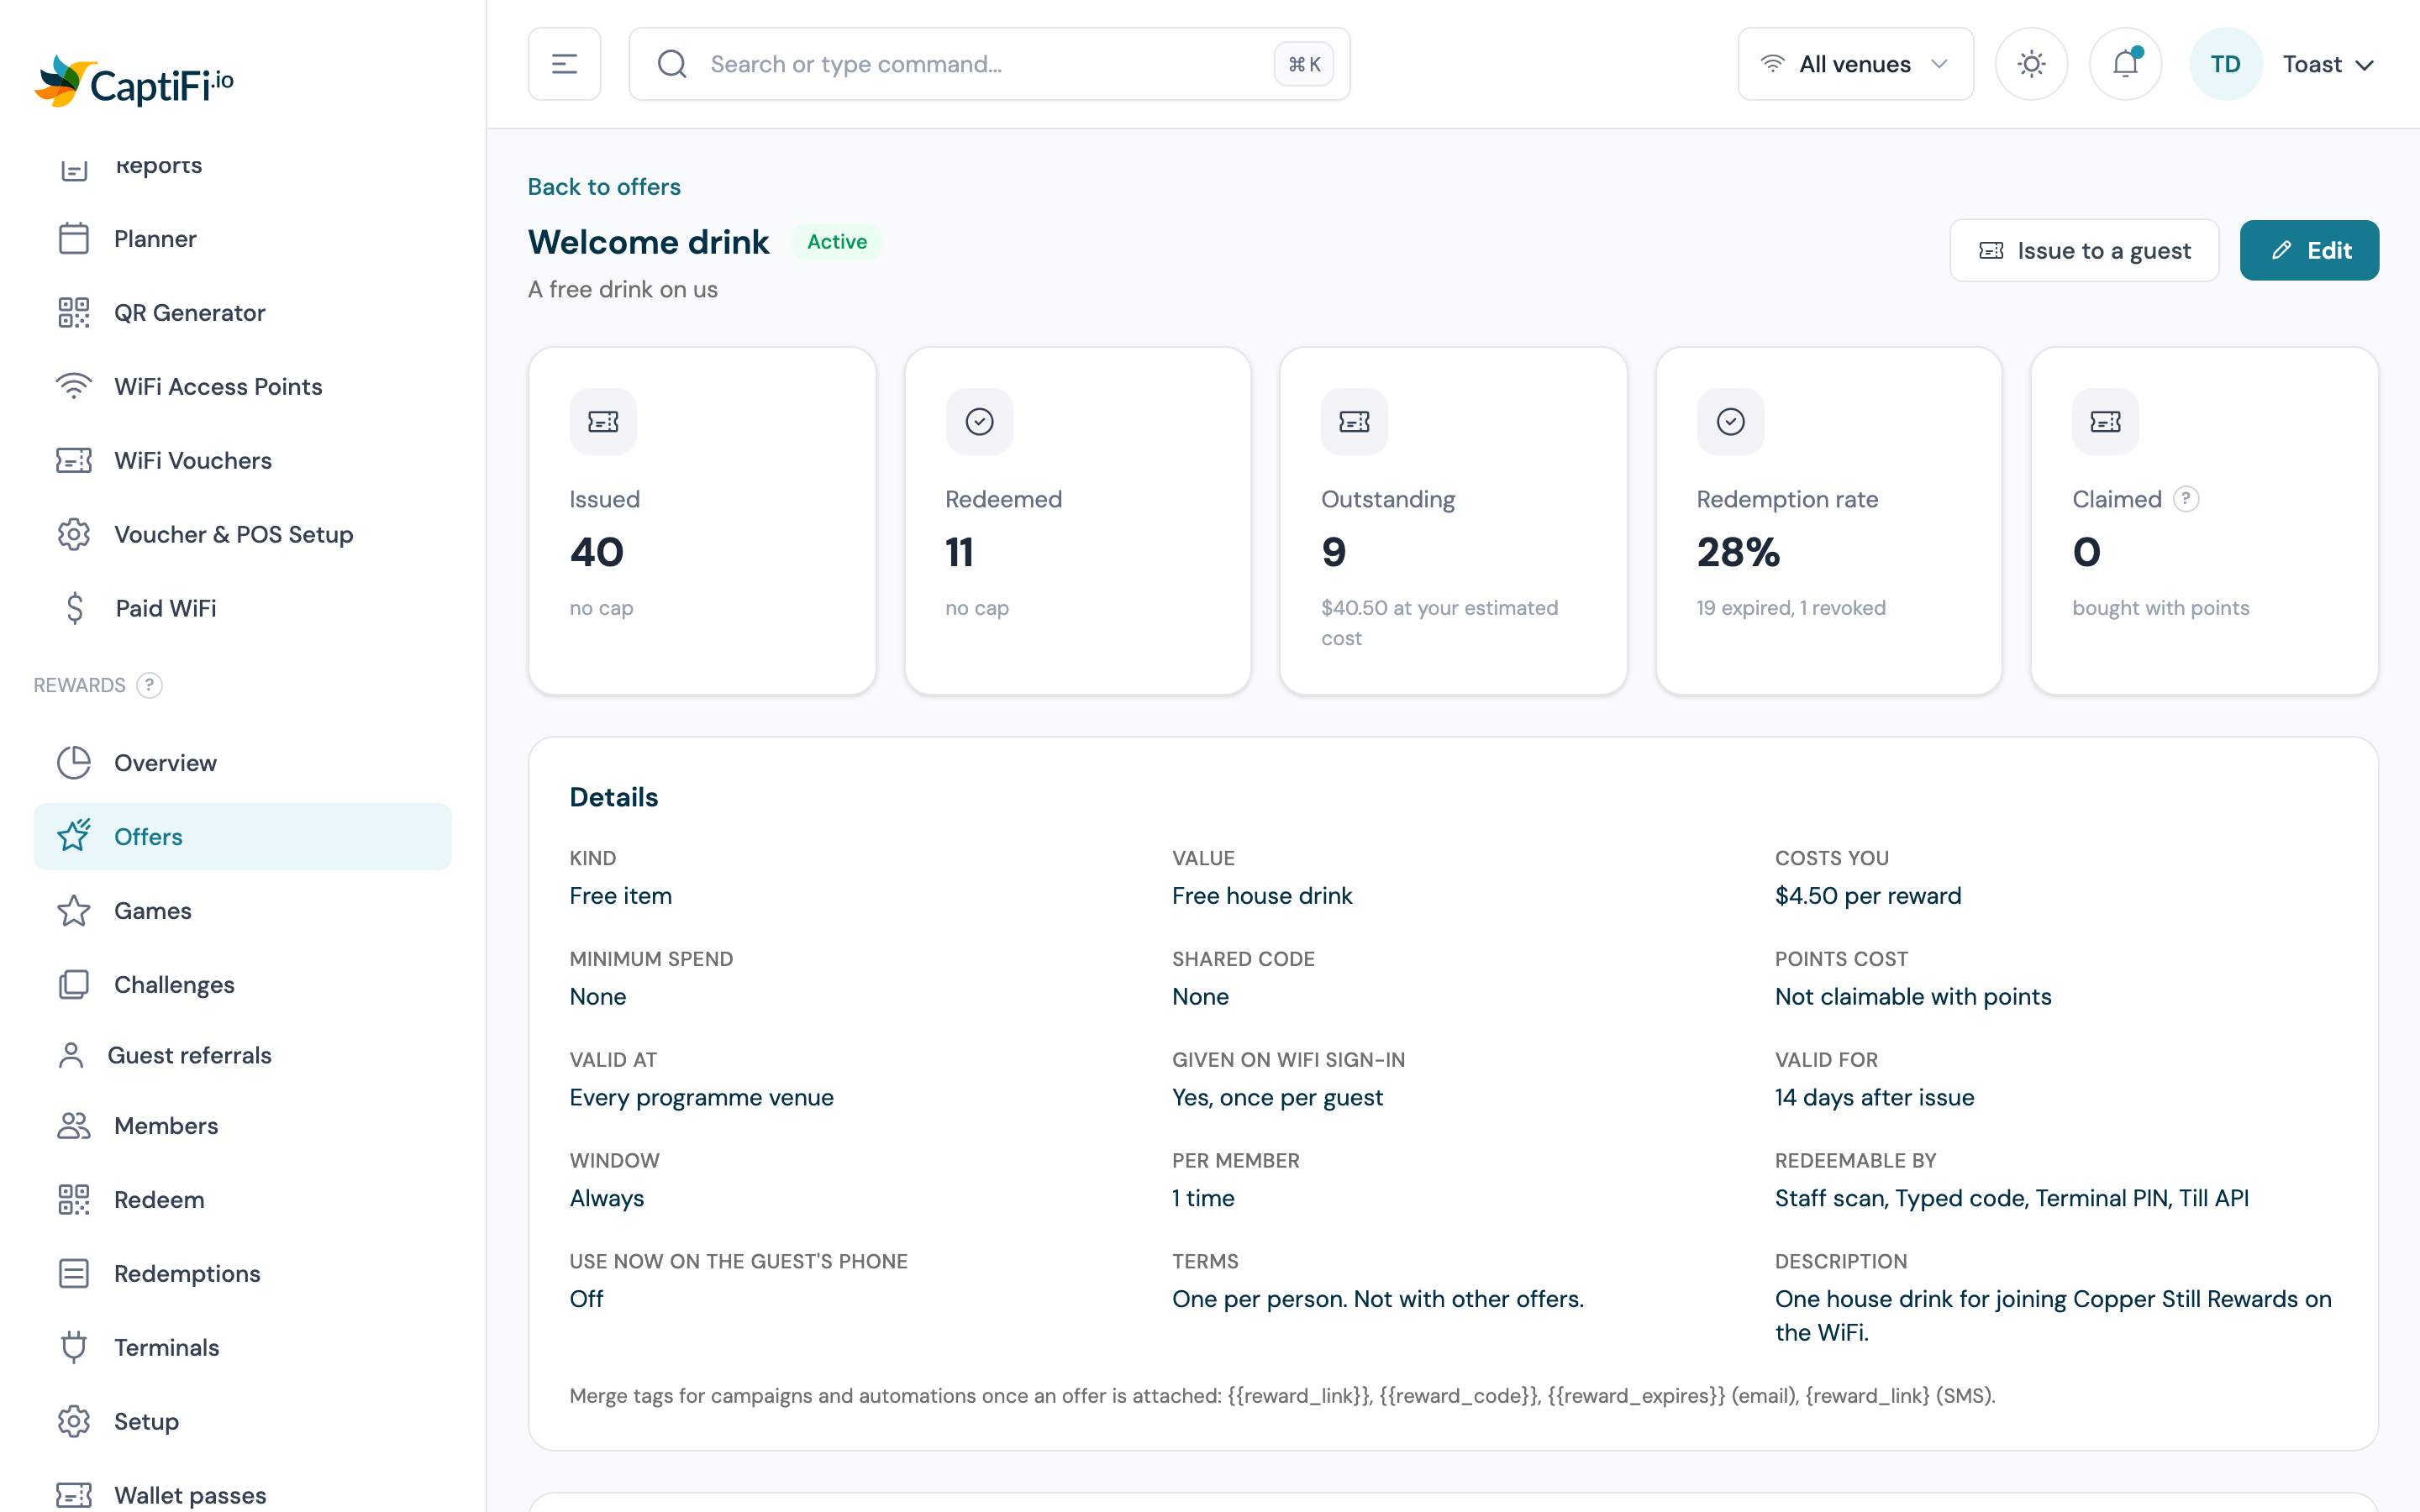Collapse the sidebar with the menu icon
2420x1512 pixels.
[564, 64]
